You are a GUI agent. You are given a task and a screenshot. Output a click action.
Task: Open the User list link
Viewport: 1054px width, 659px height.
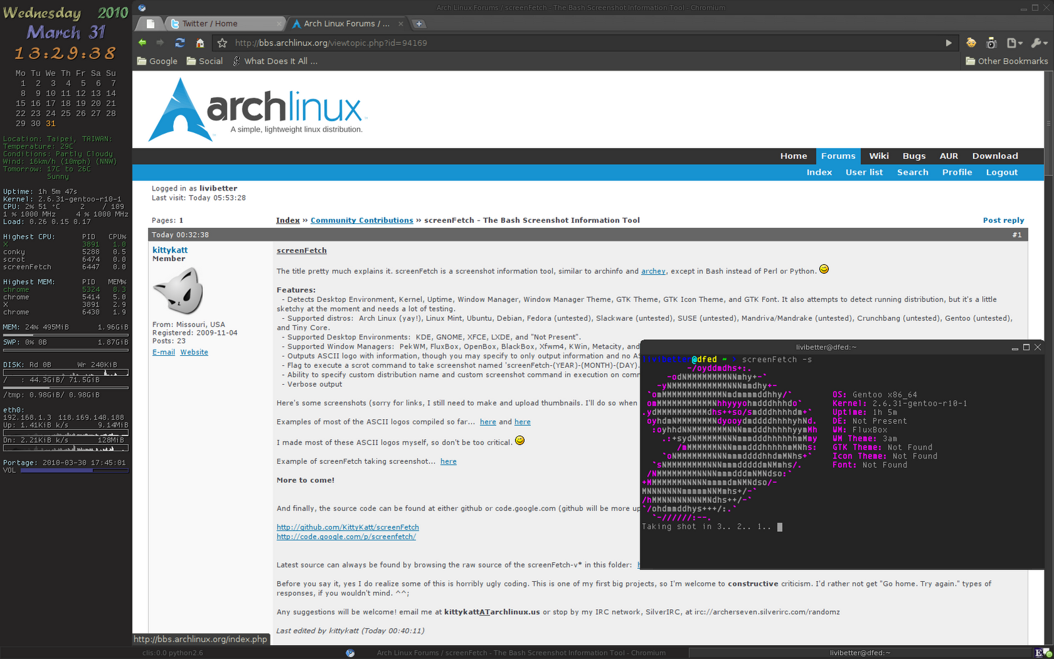(x=864, y=172)
